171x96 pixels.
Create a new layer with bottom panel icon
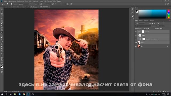166,91
